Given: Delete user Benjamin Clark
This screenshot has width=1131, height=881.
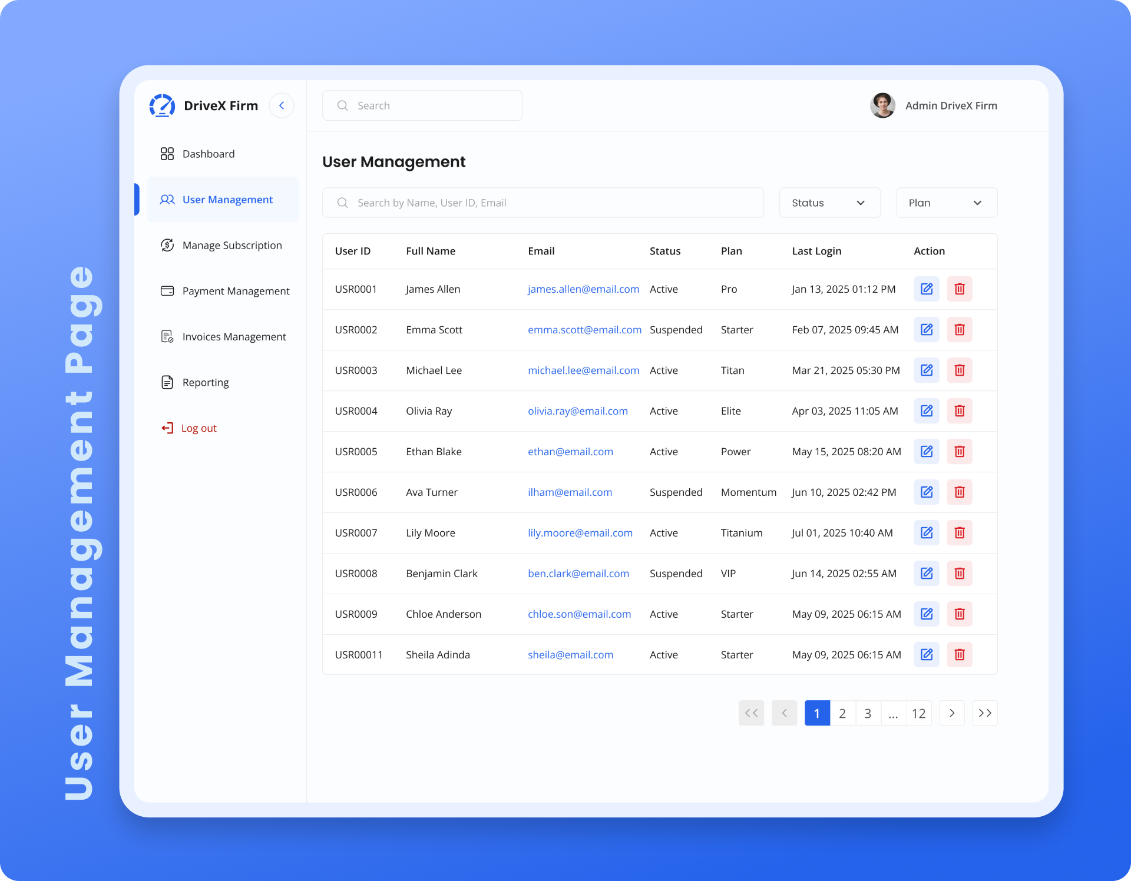Looking at the screenshot, I should coord(959,573).
